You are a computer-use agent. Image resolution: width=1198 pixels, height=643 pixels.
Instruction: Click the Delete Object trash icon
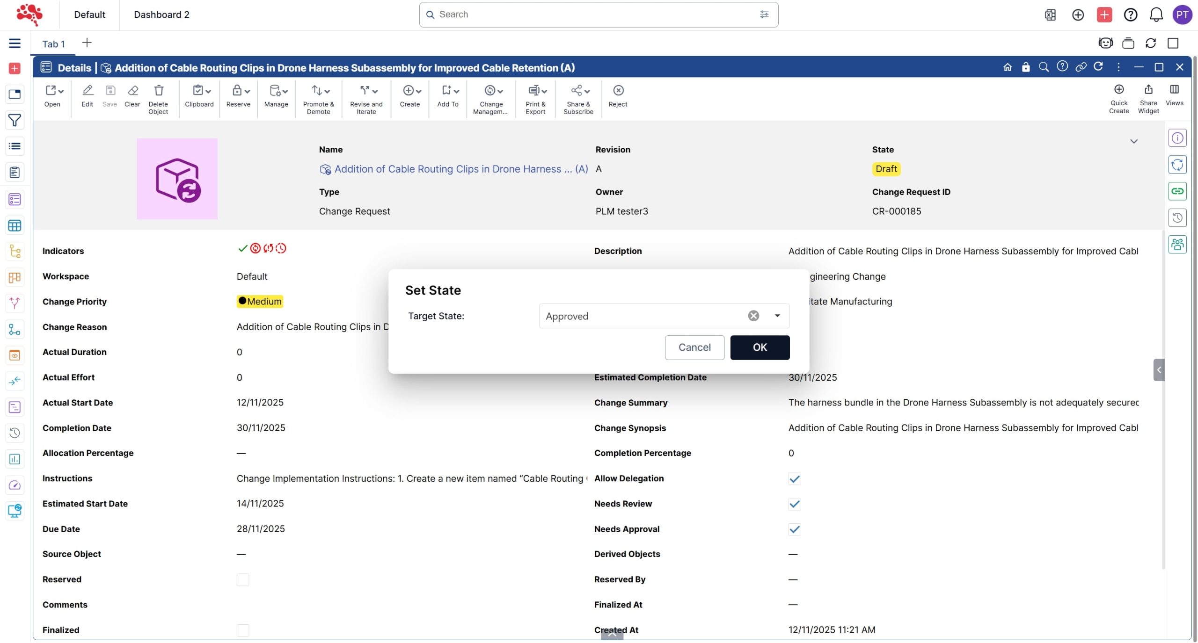point(158,91)
